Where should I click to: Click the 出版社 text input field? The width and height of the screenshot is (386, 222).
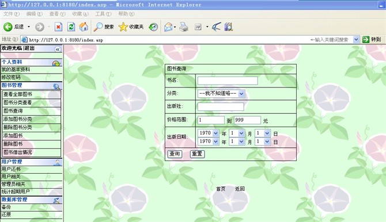221,107
